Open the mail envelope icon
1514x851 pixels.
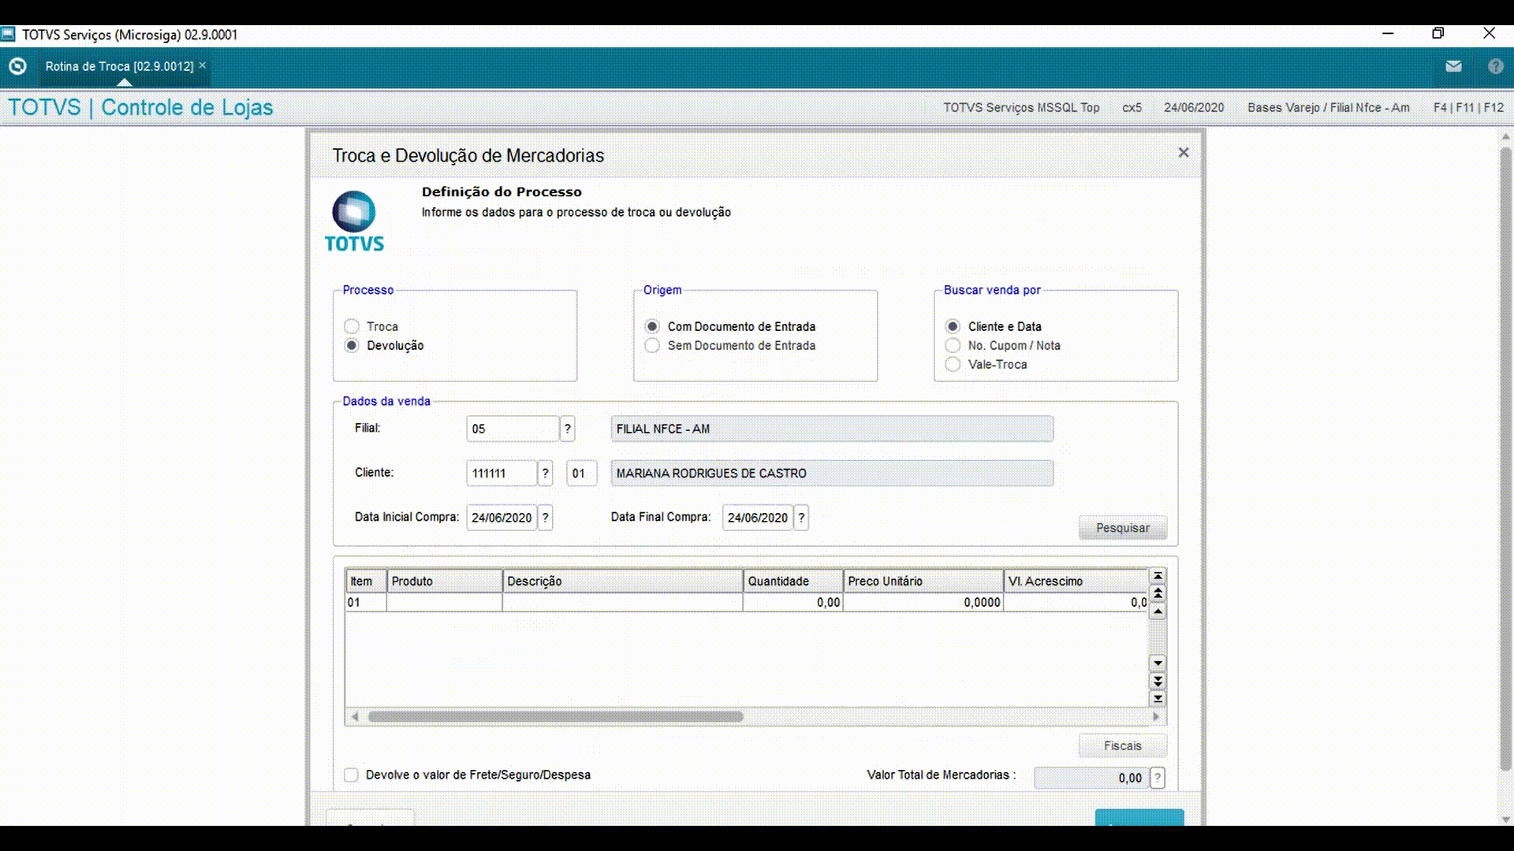(1453, 66)
